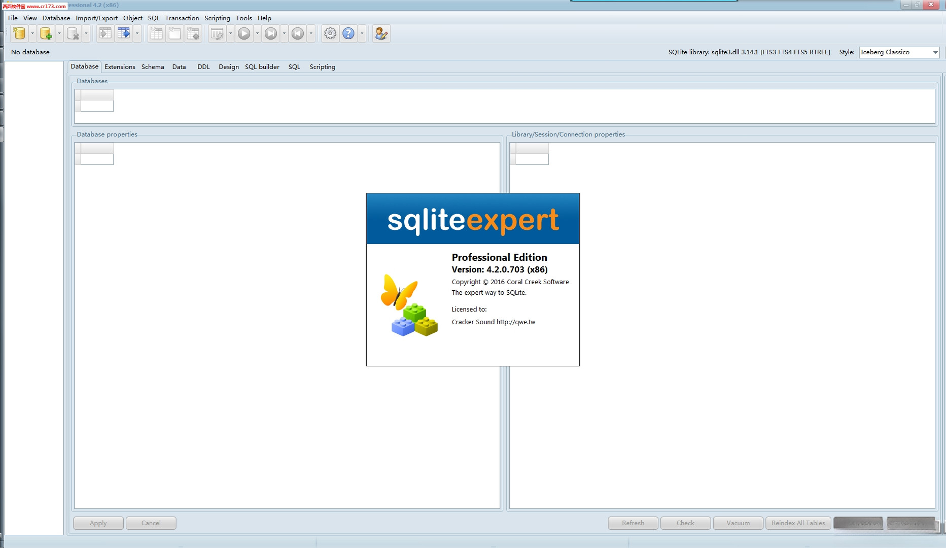Open Options via the gear icon
946x548 pixels.
(x=330, y=33)
